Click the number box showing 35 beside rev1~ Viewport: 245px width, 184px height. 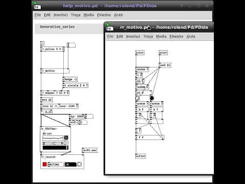[83, 122]
